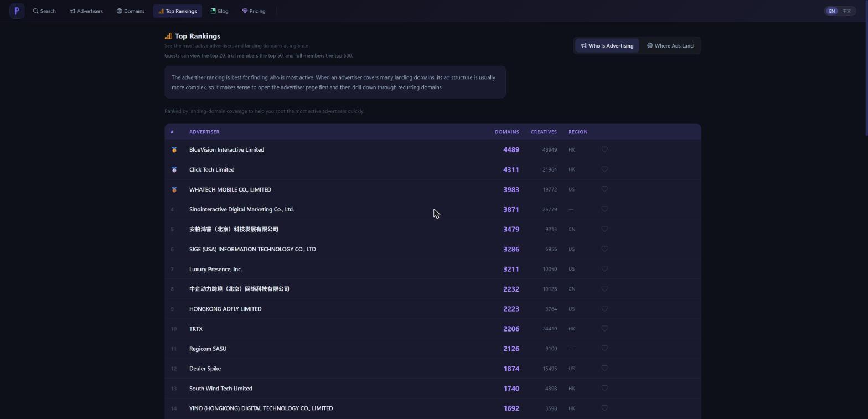Switch to Where Ads Land view
This screenshot has width=868, height=419.
(670, 46)
